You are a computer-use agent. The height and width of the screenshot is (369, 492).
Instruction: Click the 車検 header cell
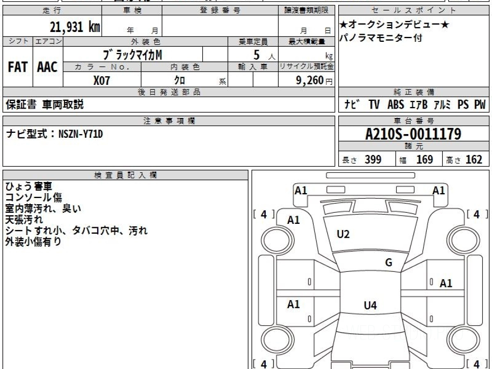coord(132,11)
